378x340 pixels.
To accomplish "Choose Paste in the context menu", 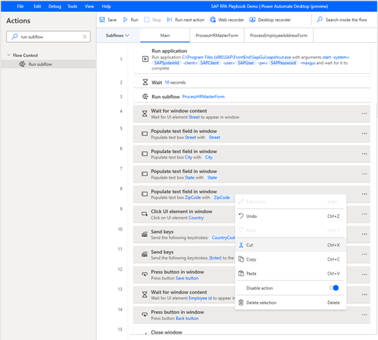I will pyautogui.click(x=290, y=273).
